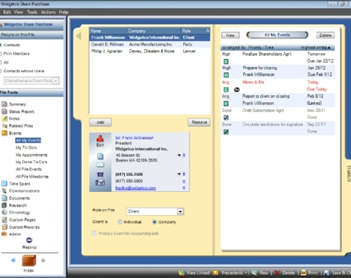Select the Company radio button
This screenshot has width=351, height=278.
[x=154, y=222]
